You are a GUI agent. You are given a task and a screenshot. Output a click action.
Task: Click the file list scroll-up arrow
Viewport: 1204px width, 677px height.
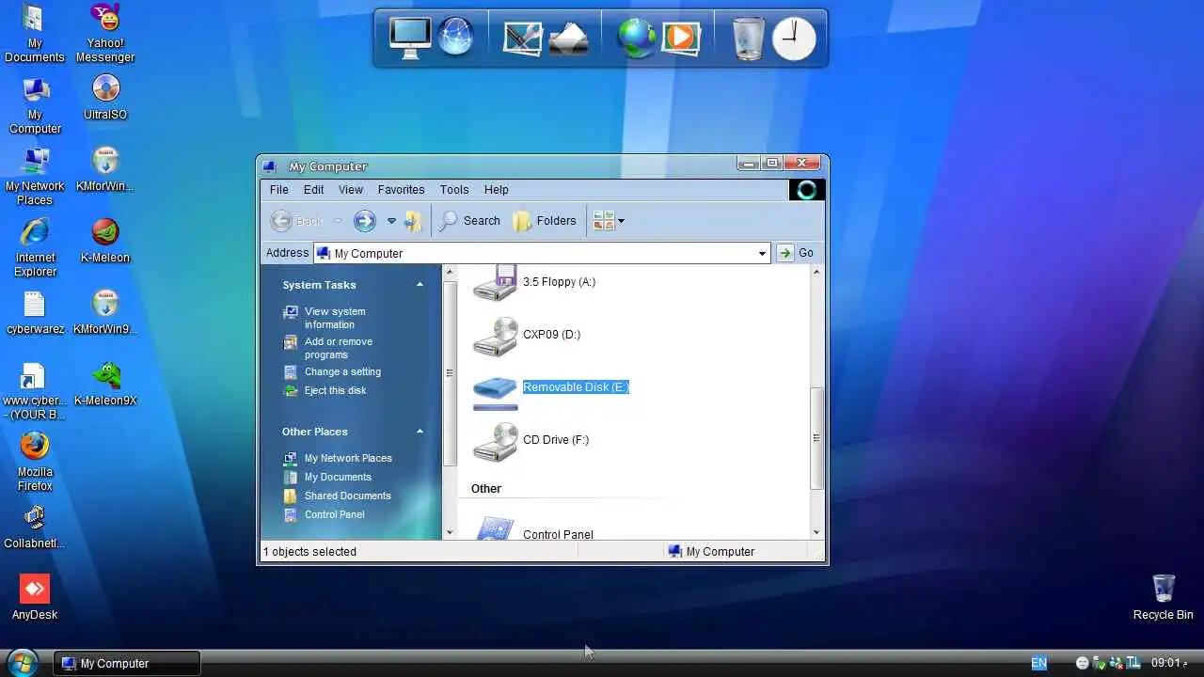point(816,272)
